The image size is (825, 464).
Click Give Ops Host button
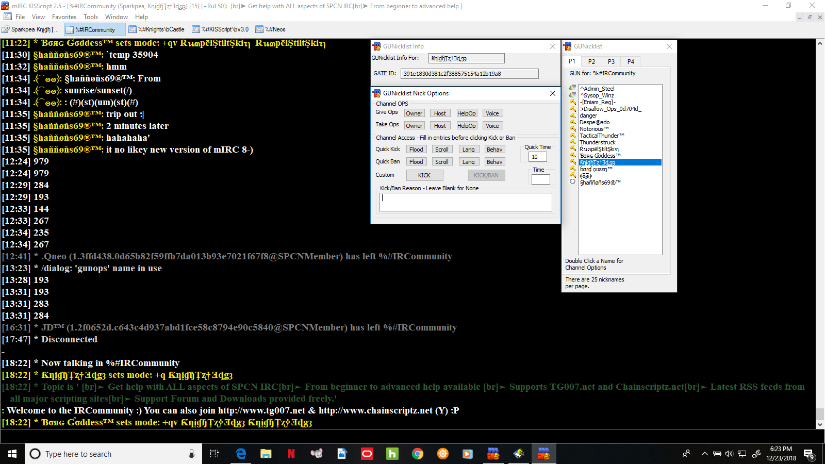[440, 113]
